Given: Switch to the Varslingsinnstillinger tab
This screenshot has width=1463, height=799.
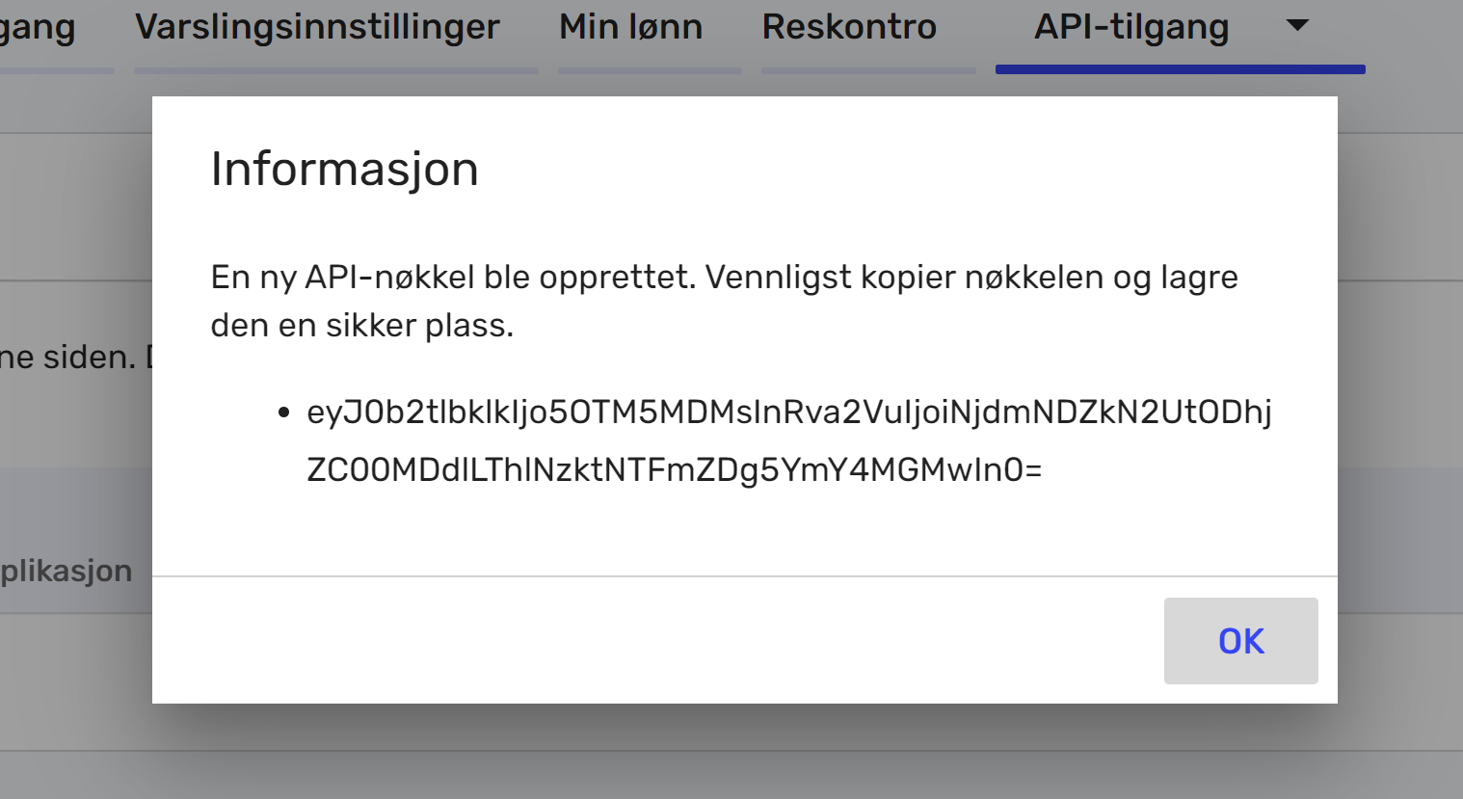Looking at the screenshot, I should tap(318, 26).
